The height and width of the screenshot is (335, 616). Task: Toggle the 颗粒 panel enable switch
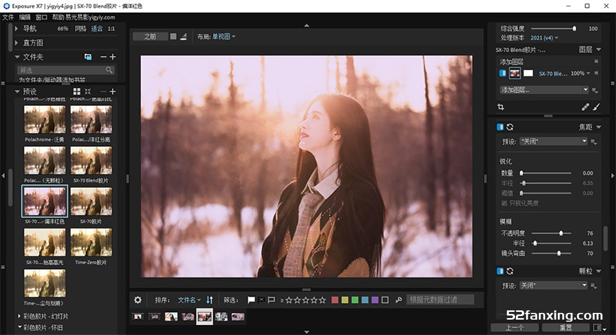(500, 271)
